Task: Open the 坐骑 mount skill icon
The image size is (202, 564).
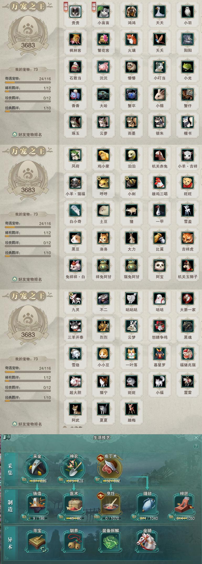Action: pyautogui.click(x=147, y=542)
